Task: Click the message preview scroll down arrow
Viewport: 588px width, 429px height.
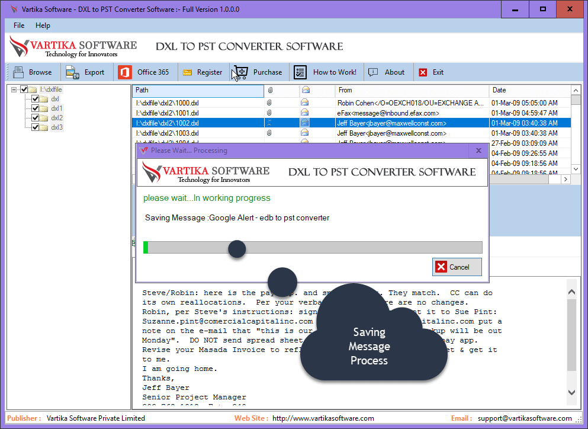Action: click(x=571, y=393)
